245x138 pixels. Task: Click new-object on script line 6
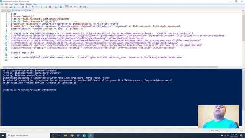(36, 26)
